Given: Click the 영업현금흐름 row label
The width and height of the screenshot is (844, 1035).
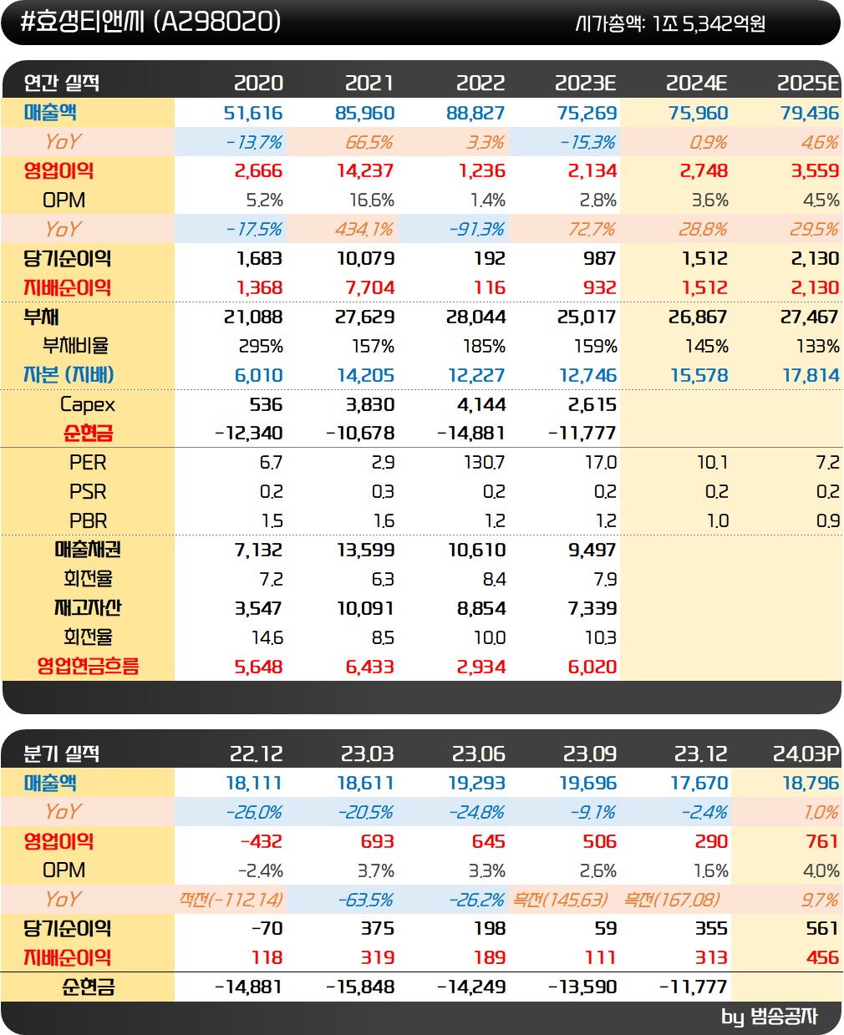Looking at the screenshot, I should pyautogui.click(x=88, y=667).
